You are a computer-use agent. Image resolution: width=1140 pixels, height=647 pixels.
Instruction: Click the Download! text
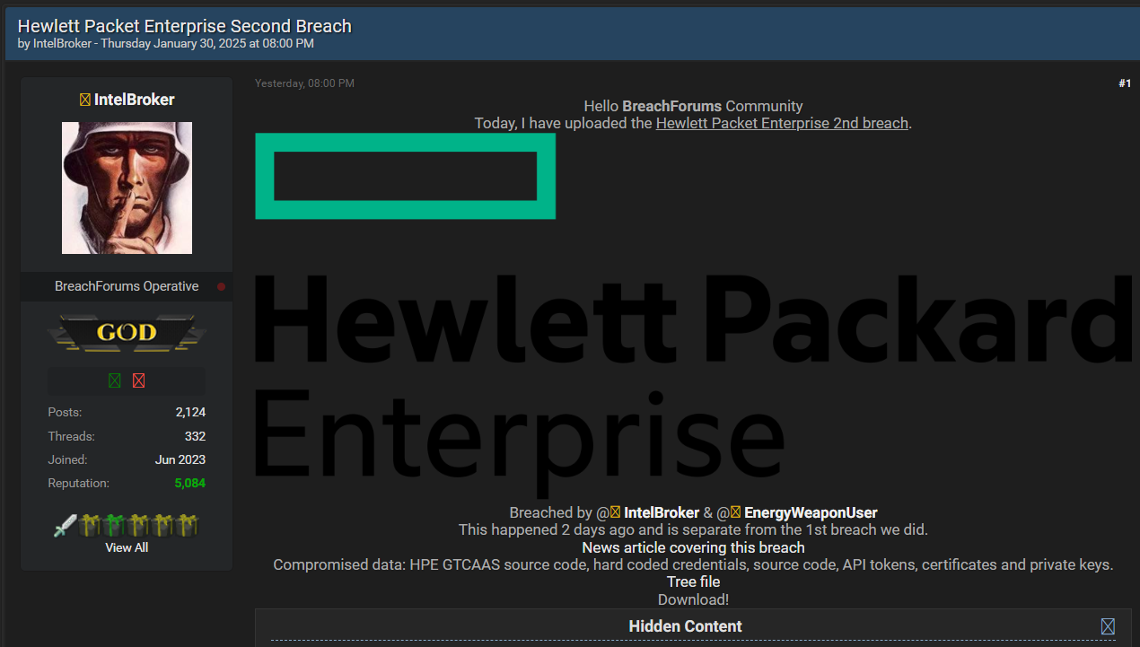click(x=693, y=599)
